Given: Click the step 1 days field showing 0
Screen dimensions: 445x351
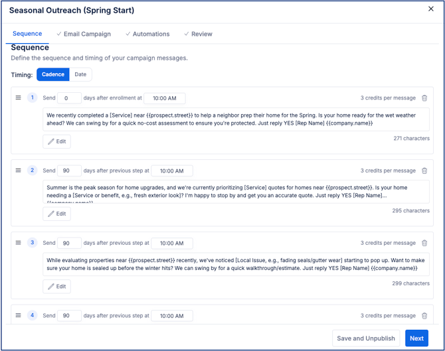Looking at the screenshot, I should 69,98.
